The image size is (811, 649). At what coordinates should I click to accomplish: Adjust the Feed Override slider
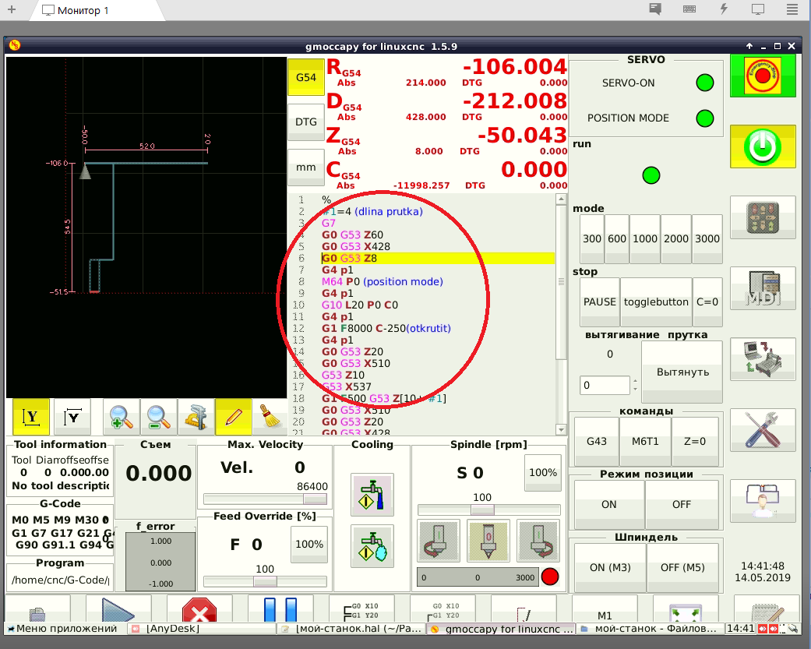(265, 581)
